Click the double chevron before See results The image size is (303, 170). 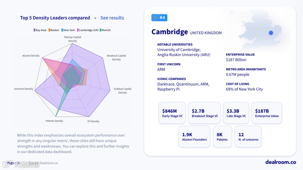tap(95, 18)
